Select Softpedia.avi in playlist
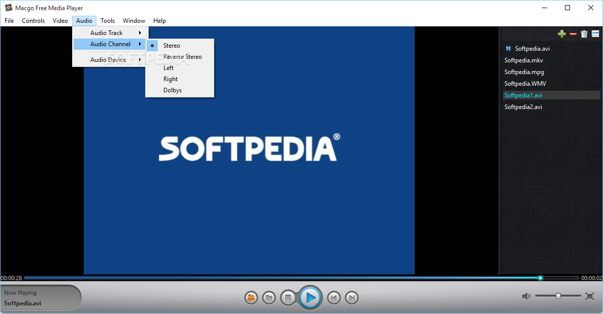 coord(551,48)
